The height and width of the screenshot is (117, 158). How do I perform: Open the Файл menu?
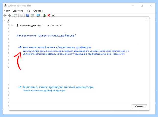(7, 11)
